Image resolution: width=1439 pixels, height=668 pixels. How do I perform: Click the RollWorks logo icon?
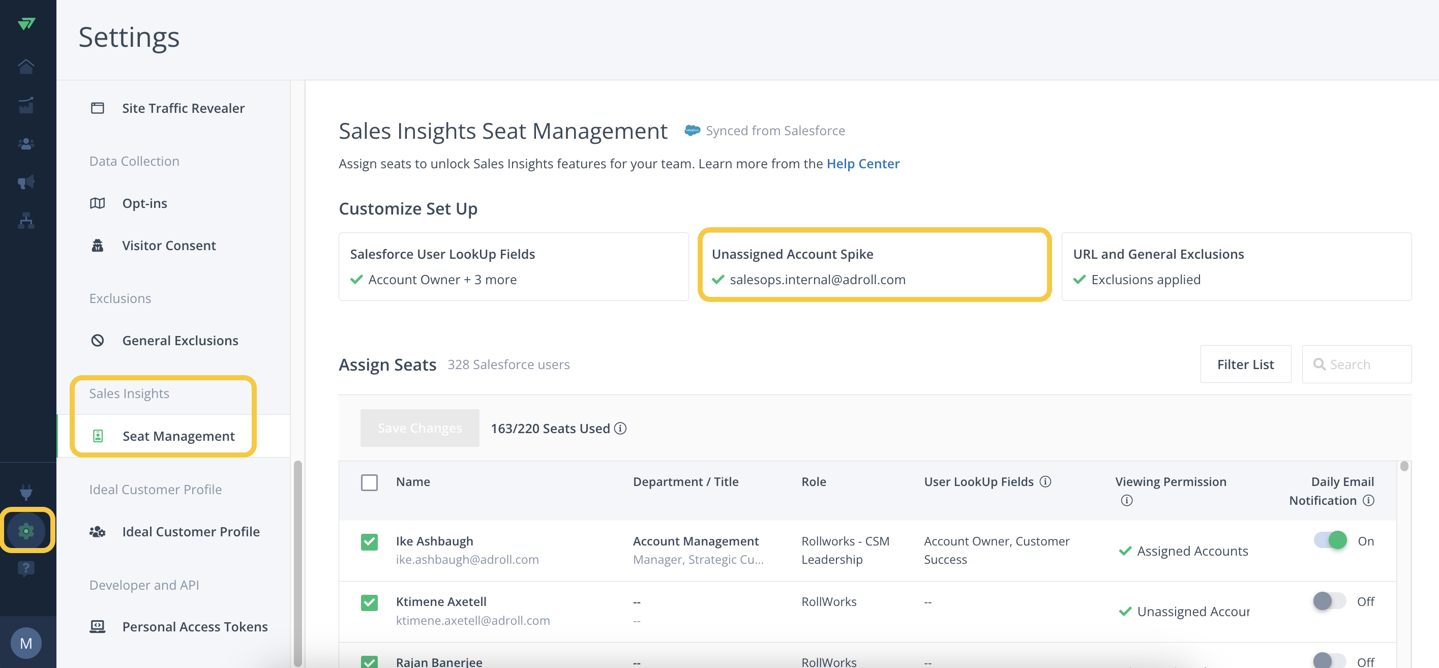(26, 24)
